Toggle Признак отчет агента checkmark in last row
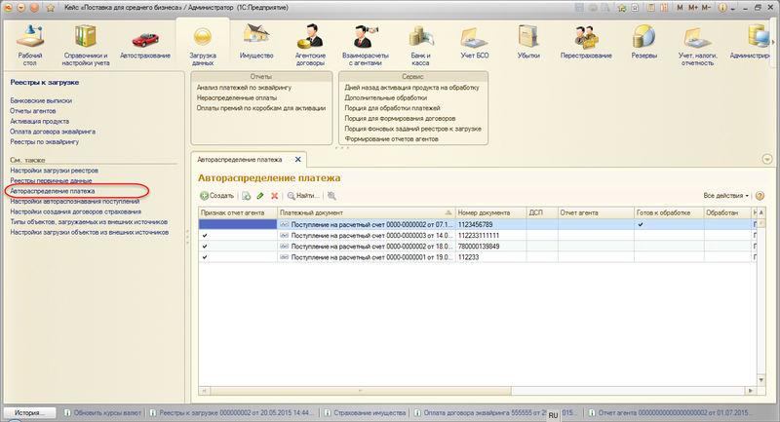Image resolution: width=780 pixels, height=422 pixels. click(x=205, y=258)
